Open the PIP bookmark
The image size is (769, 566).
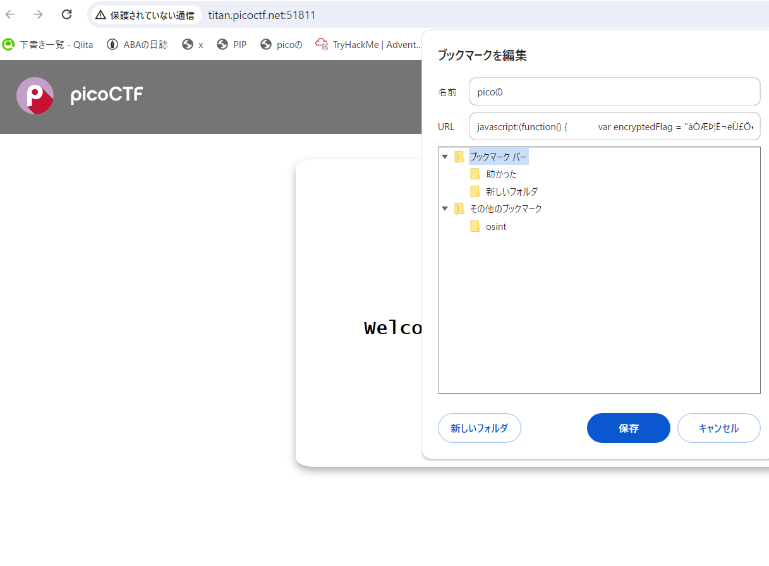click(x=231, y=44)
